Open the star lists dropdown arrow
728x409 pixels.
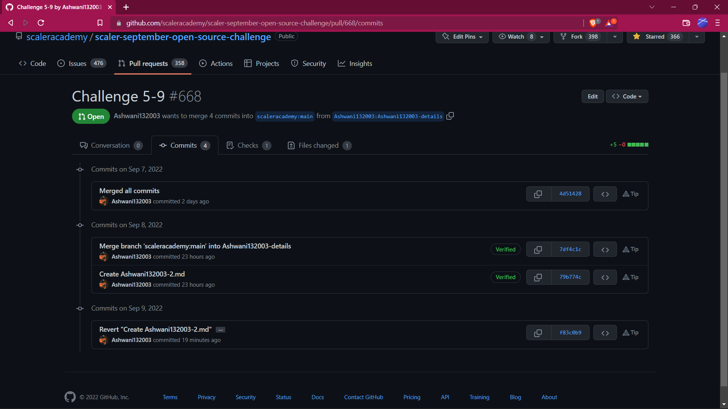pyautogui.click(x=697, y=37)
